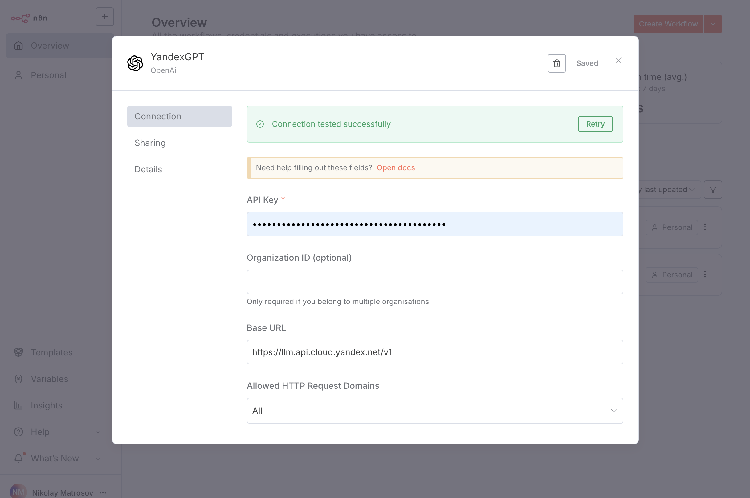Viewport: 750px width, 498px height.
Task: Select the Connection tab
Action: pyautogui.click(x=179, y=117)
